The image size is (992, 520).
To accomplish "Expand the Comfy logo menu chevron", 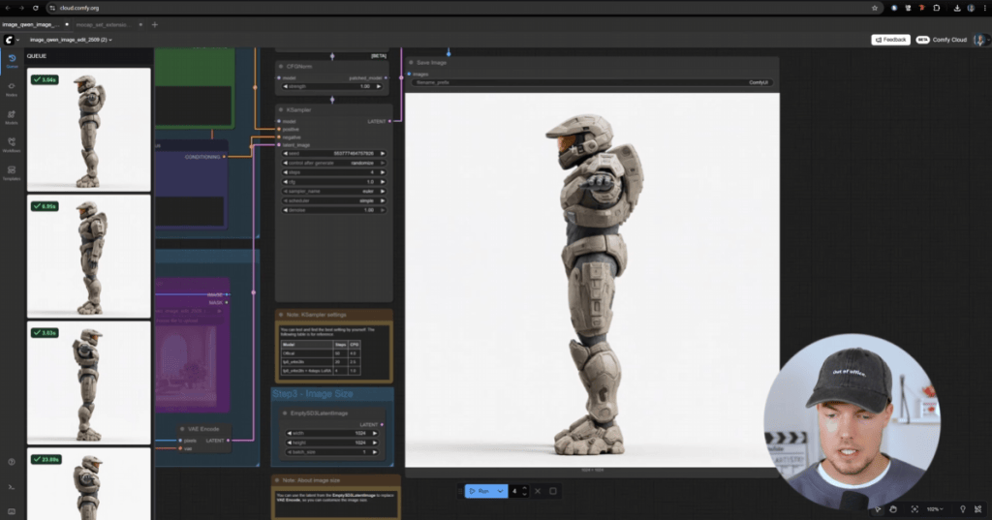I will (x=17, y=40).
